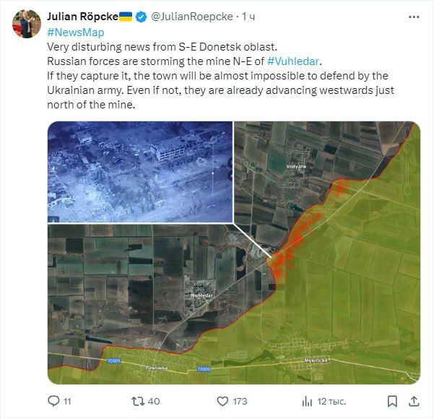Click the reply comment icon
The image size is (434, 419).
coord(53,400)
